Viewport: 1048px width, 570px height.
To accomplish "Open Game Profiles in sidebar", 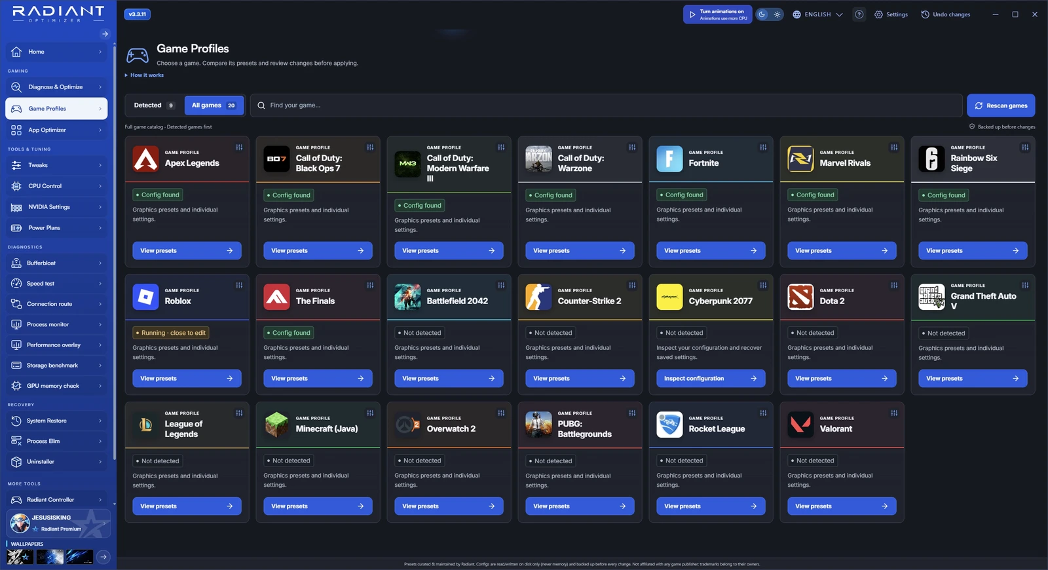I will click(56, 109).
